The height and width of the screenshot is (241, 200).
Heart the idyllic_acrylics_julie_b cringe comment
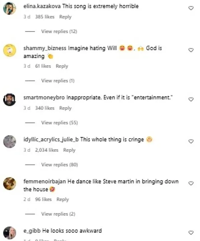pyautogui.click(x=191, y=141)
